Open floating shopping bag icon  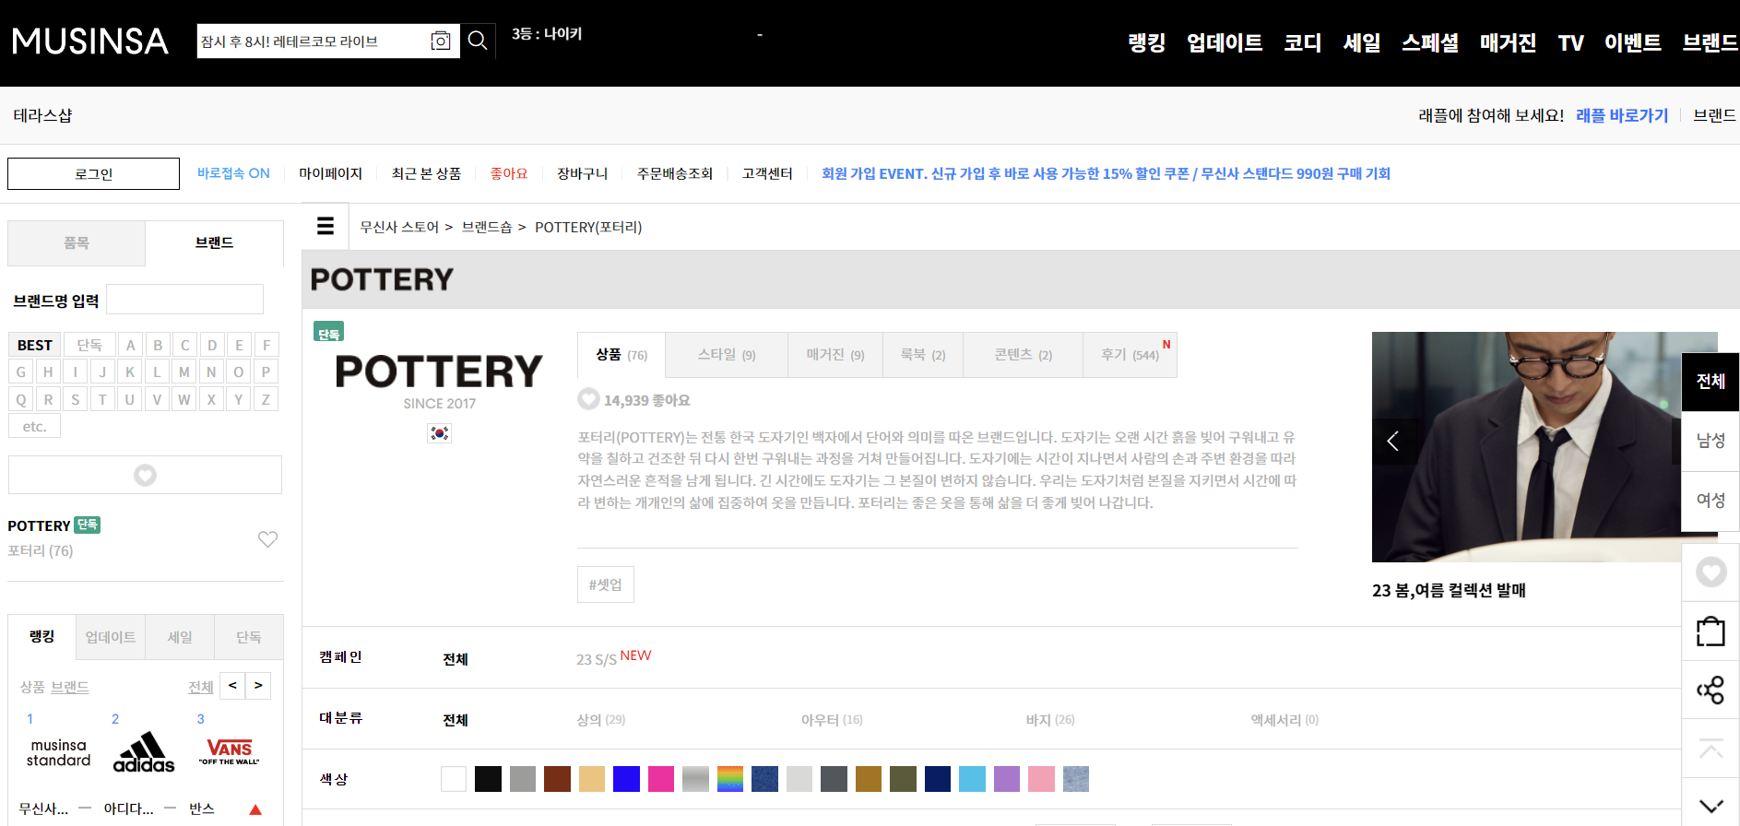tap(1710, 631)
